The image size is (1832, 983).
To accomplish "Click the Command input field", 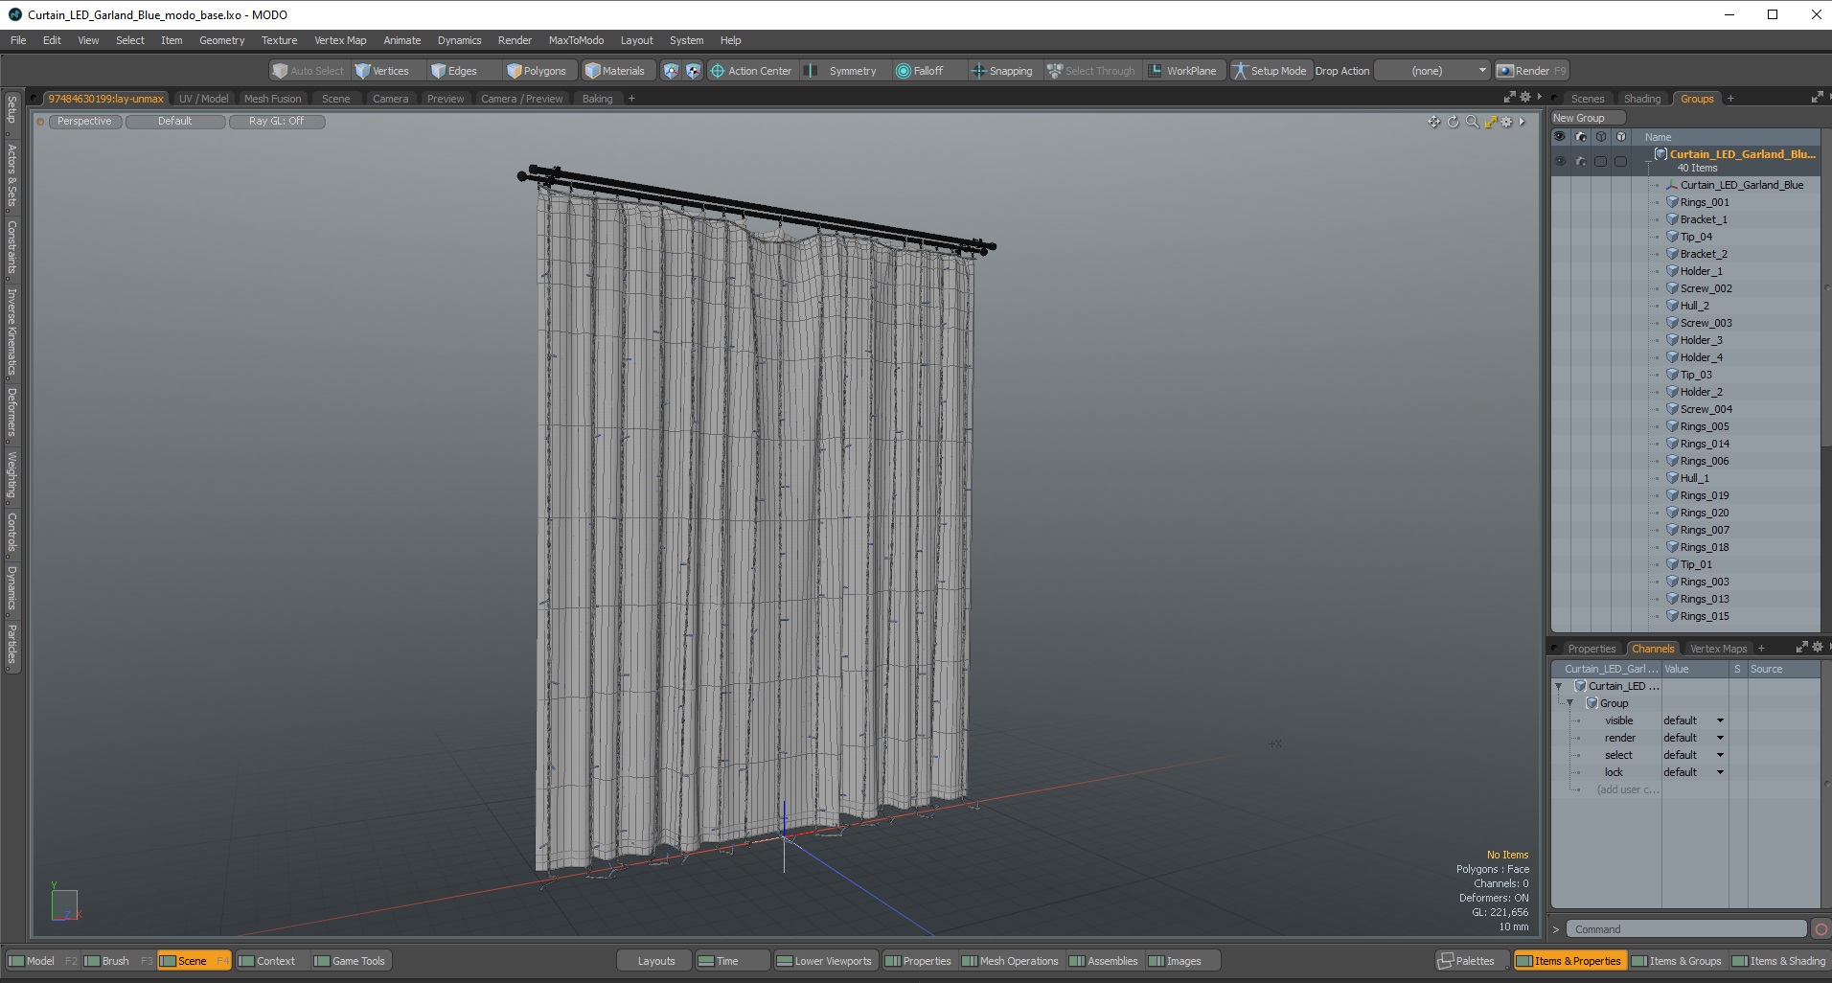I will point(1686,929).
